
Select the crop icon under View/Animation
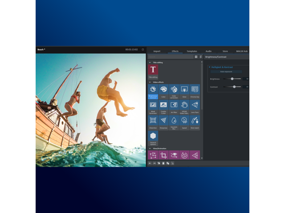163,155
